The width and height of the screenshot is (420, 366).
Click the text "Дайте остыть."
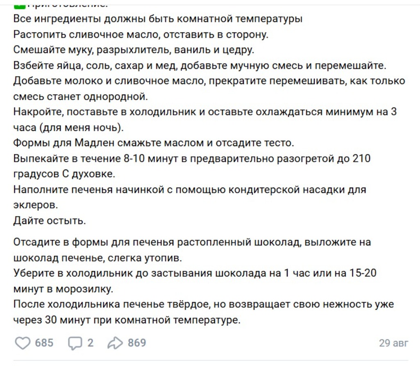[x=50, y=221]
